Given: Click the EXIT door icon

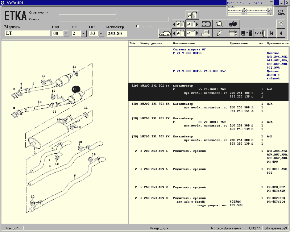Looking at the screenshot, I should click(260, 33).
